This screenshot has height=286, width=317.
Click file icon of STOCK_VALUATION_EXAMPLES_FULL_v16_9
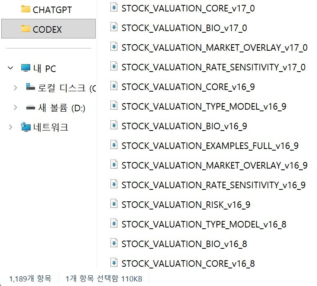click(114, 145)
